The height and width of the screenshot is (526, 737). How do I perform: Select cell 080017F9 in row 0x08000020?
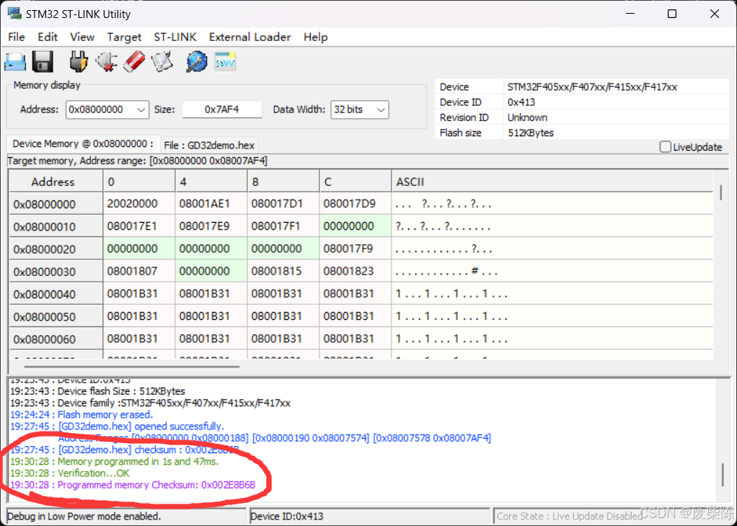[x=356, y=249]
